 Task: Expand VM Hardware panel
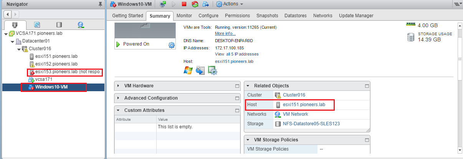pos(118,86)
